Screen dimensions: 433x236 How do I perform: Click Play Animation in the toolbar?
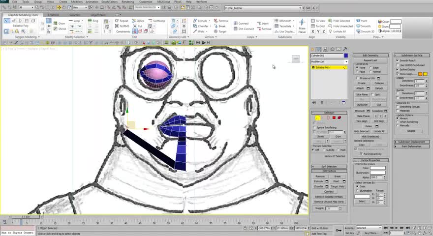[204, 42]
